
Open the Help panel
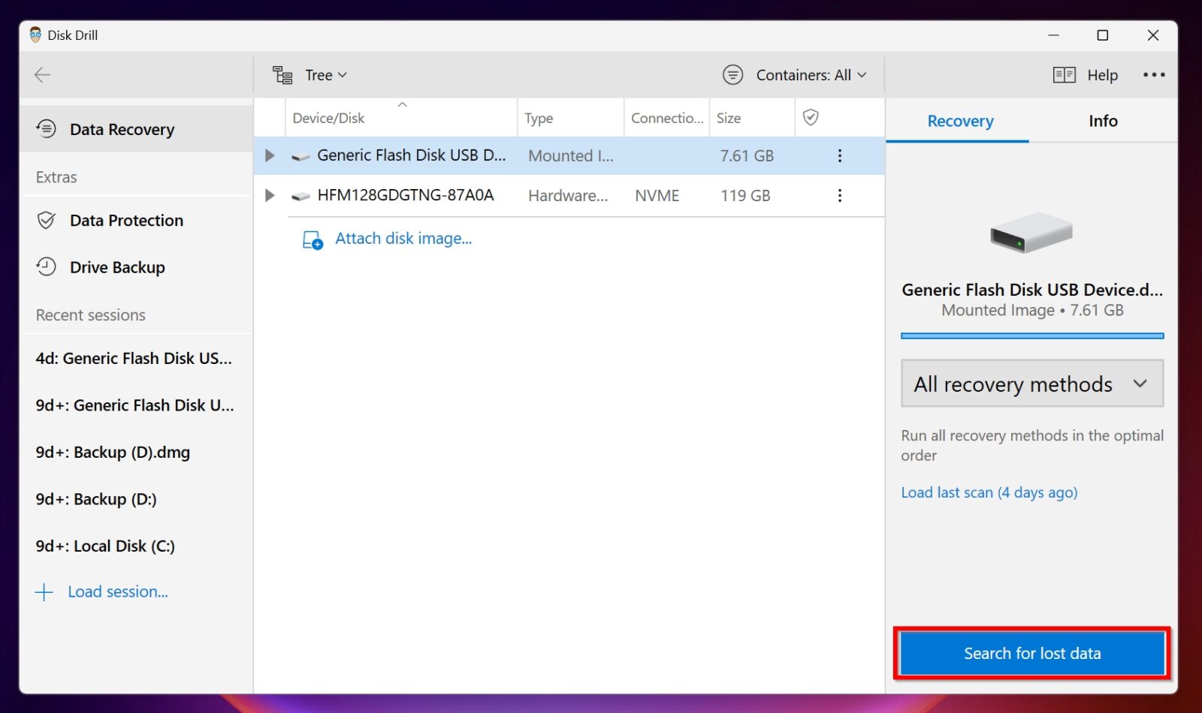click(x=1064, y=75)
